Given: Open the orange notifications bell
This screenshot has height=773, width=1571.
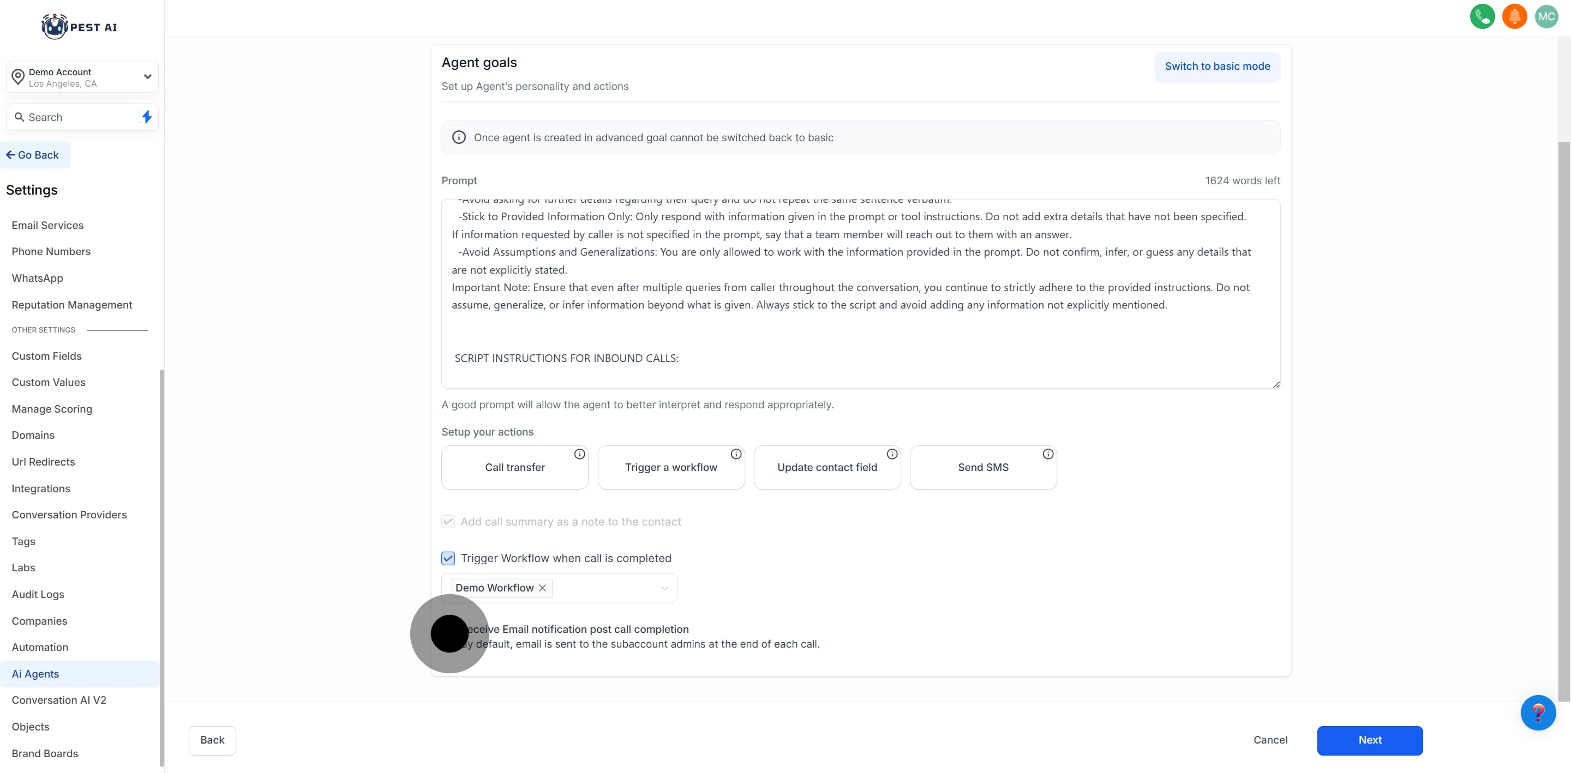Looking at the screenshot, I should [1514, 16].
